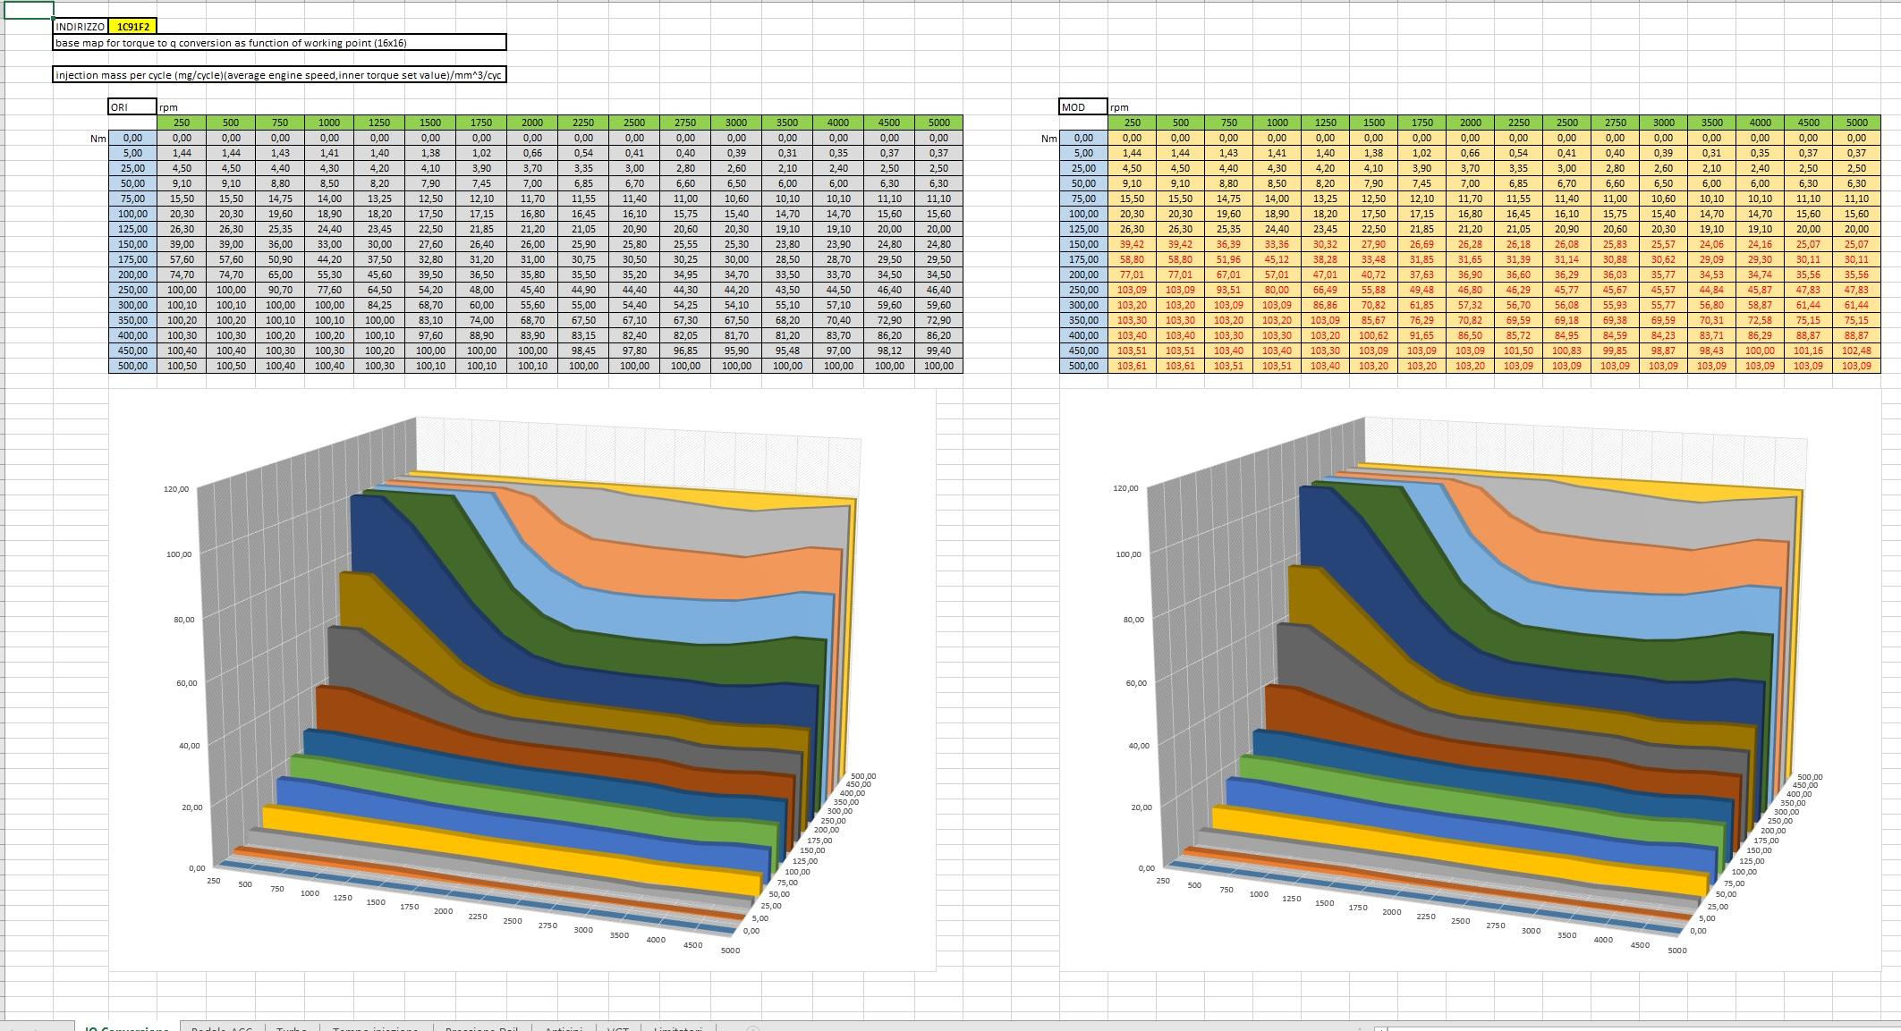
Task: Select ORI table column header 1250
Action: [379, 123]
